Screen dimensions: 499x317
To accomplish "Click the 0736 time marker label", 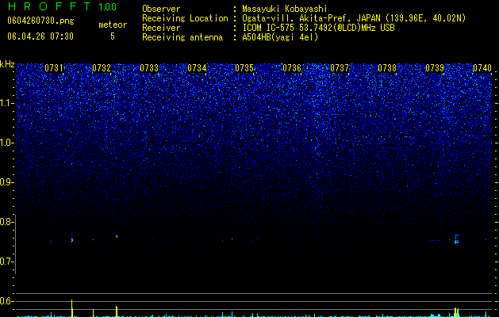I will pos(292,68).
